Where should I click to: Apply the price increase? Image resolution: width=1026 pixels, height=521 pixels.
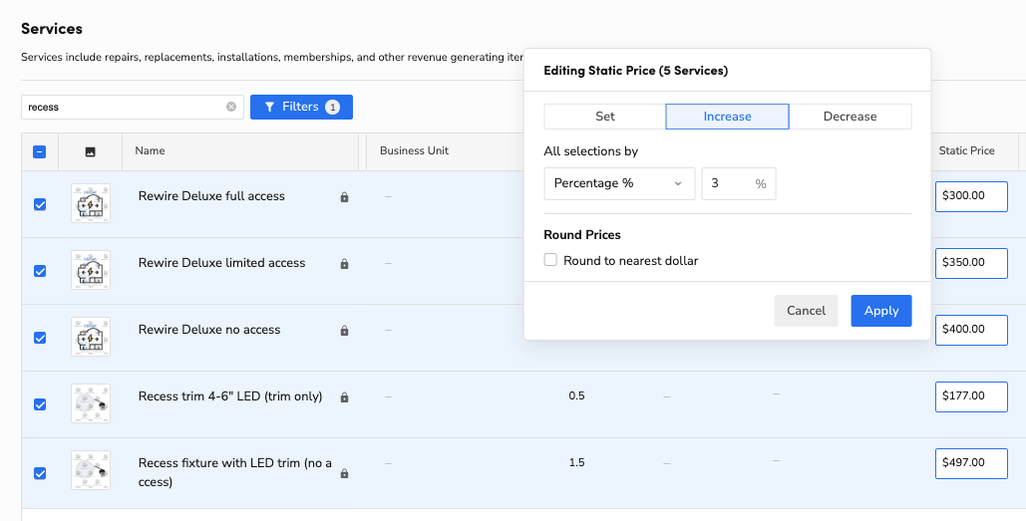click(x=880, y=311)
